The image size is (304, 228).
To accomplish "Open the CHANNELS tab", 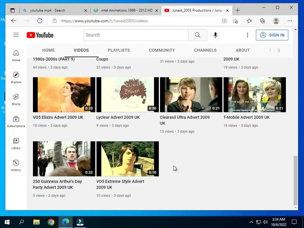I will [x=205, y=50].
